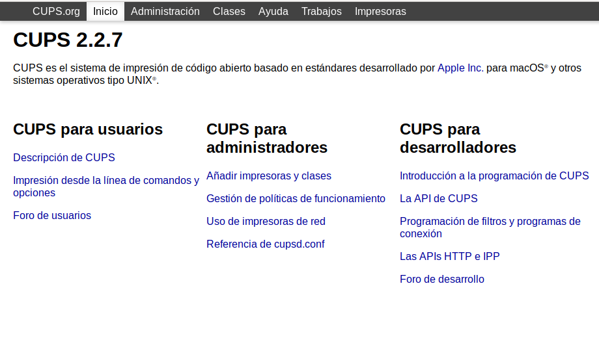Open Uso de impresoras de red
The height and width of the screenshot is (338, 599).
click(266, 221)
